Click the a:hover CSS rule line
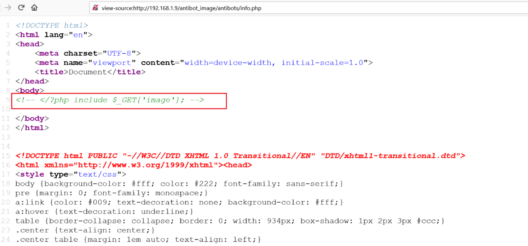The width and height of the screenshot is (528, 246). click(x=104, y=212)
